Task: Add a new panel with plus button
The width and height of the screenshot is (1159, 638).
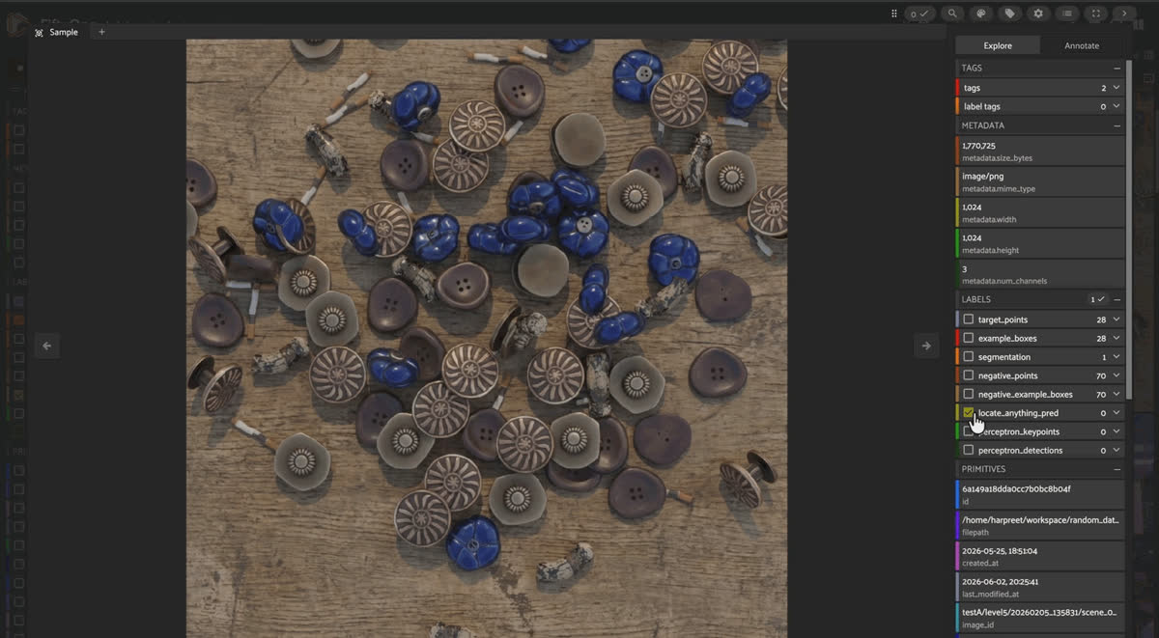Action: [101, 32]
